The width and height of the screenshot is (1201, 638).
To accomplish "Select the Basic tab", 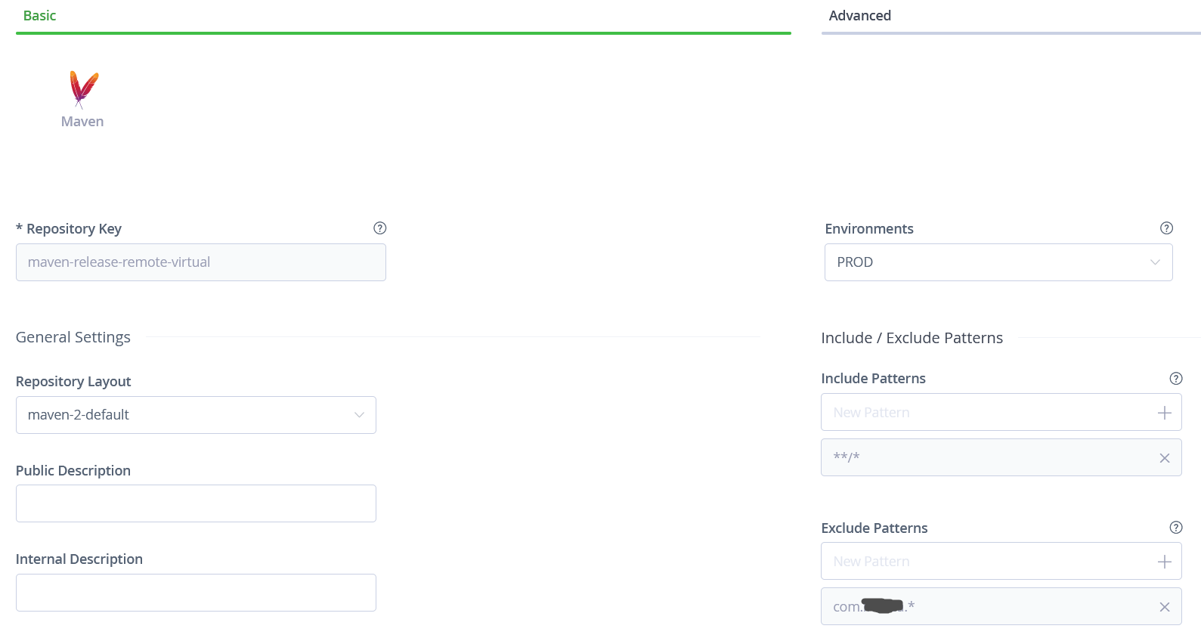I will 39,16.
